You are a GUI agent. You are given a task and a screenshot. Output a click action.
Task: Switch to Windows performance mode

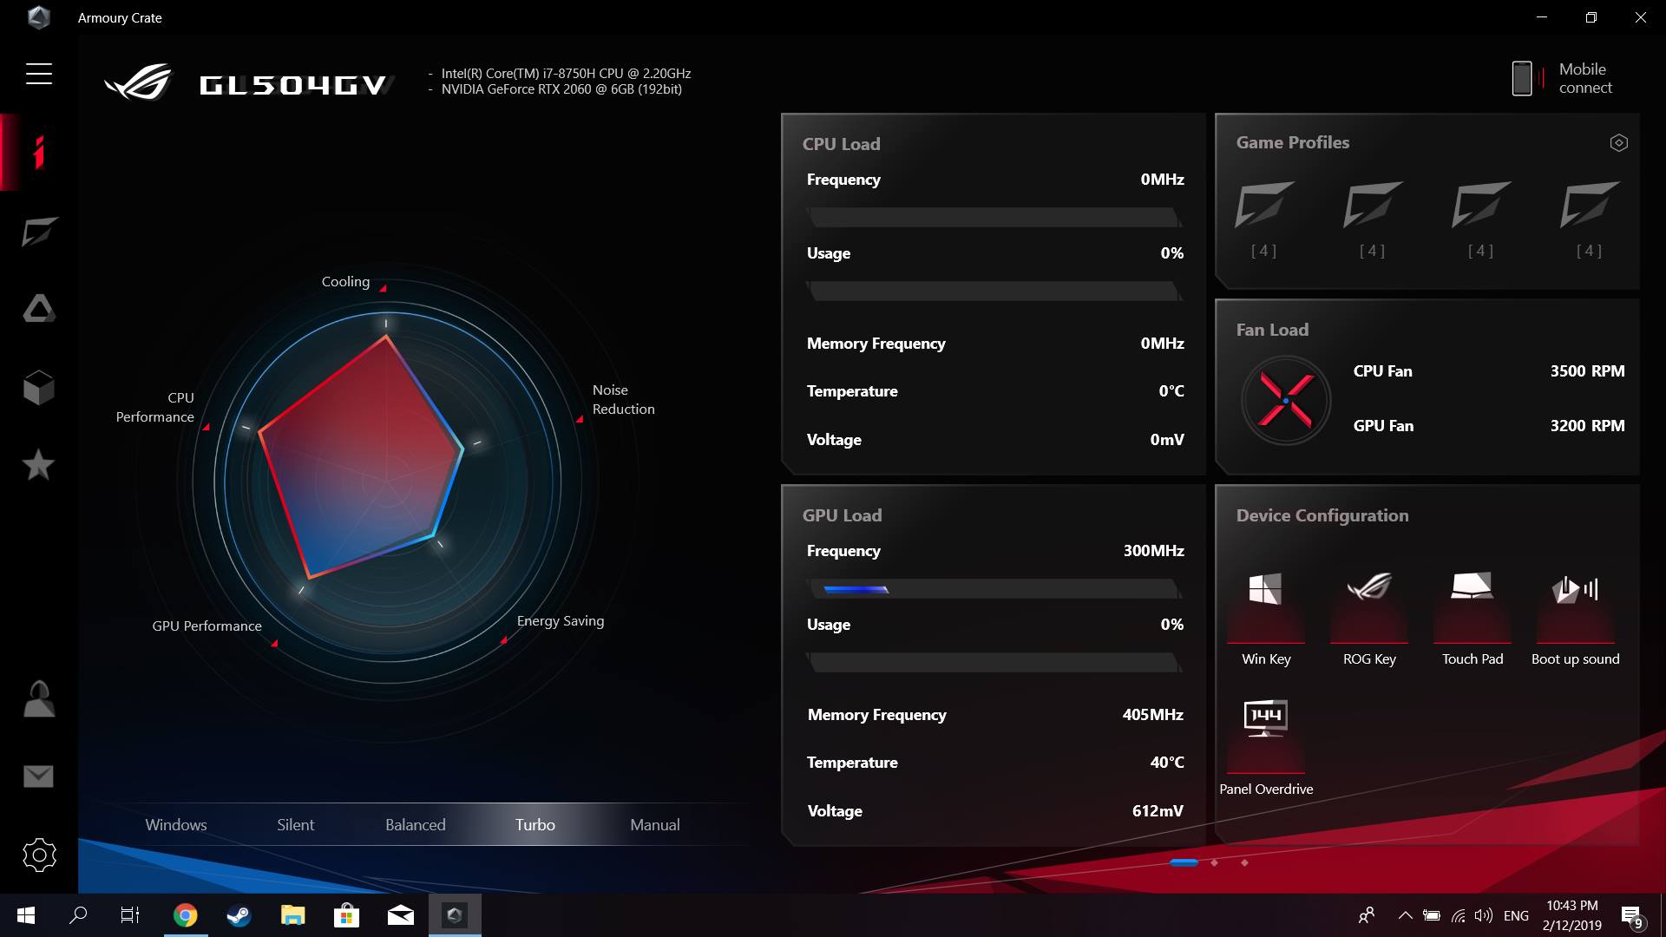176,825
